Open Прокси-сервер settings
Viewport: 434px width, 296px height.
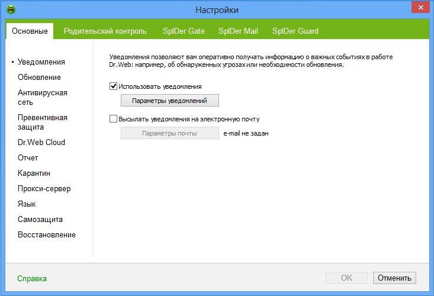point(44,189)
